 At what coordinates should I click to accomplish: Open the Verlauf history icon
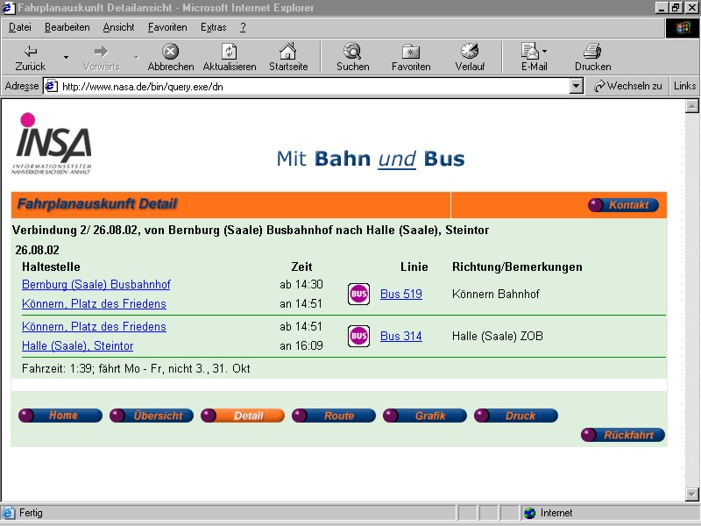pyautogui.click(x=470, y=51)
